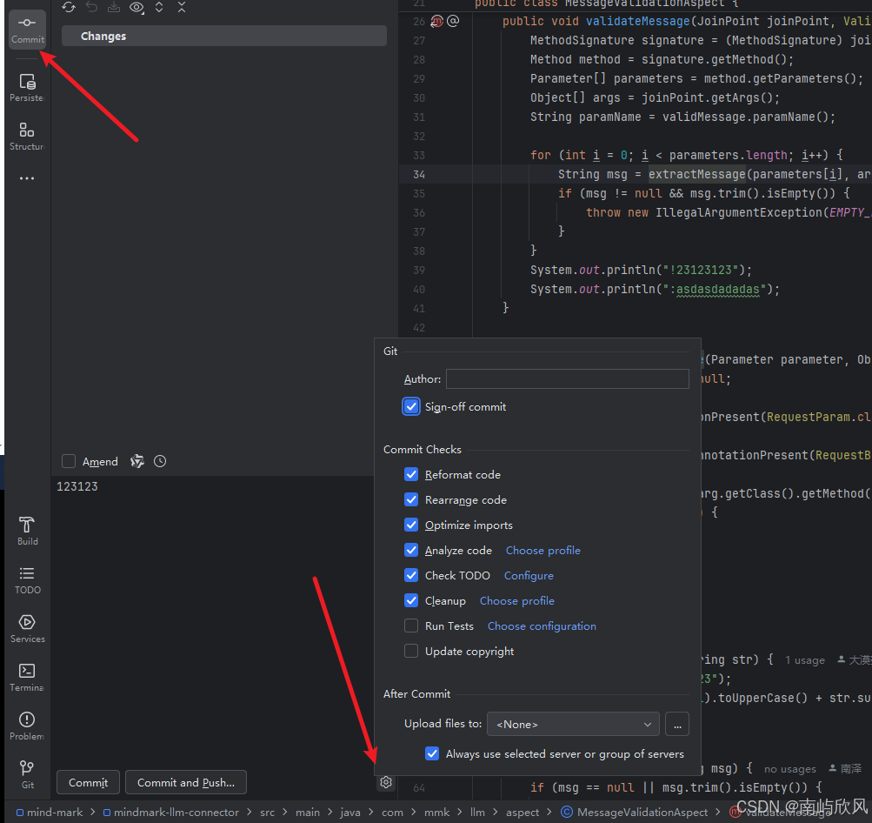
Task: Generate commit message with AI icon
Action: pyautogui.click(x=137, y=461)
